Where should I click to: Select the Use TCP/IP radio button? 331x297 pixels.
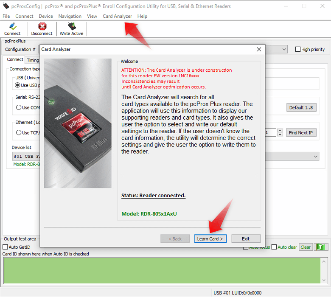[19, 132]
